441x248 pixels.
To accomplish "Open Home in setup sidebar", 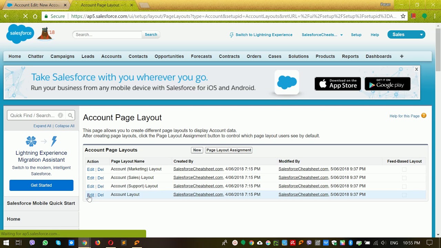I will pyautogui.click(x=14, y=219).
